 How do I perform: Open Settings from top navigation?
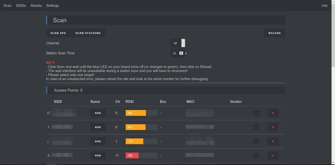click(x=52, y=6)
